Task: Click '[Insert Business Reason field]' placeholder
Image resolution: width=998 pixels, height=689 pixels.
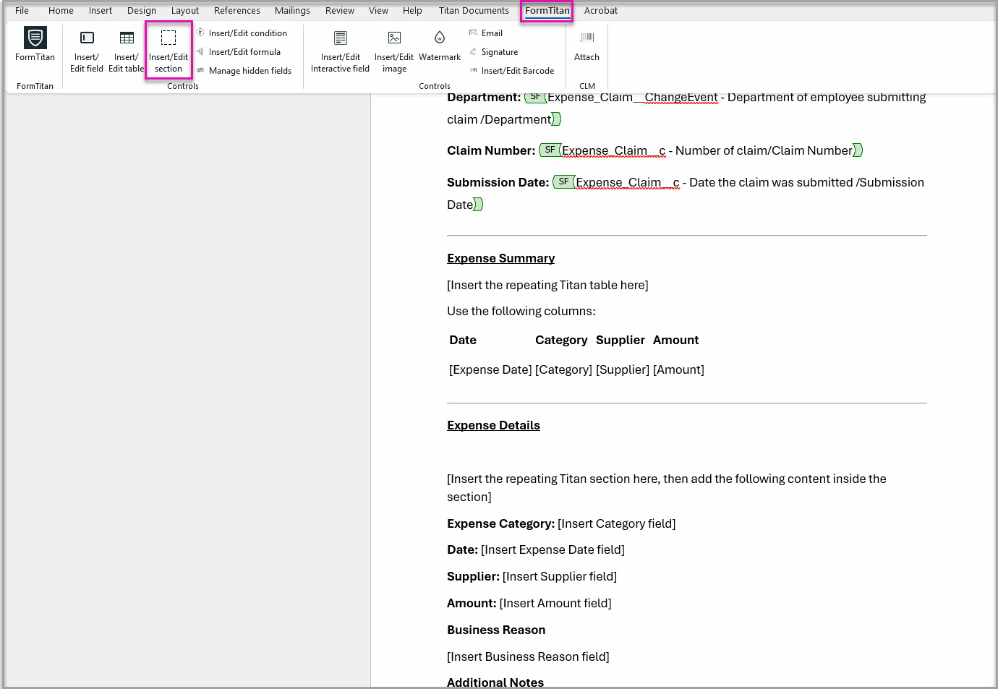Action: pos(528,656)
